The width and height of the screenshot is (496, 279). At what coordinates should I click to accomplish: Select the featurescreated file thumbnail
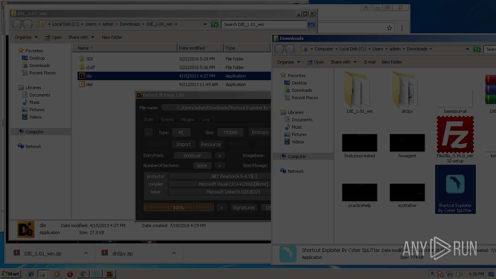pyautogui.click(x=360, y=143)
